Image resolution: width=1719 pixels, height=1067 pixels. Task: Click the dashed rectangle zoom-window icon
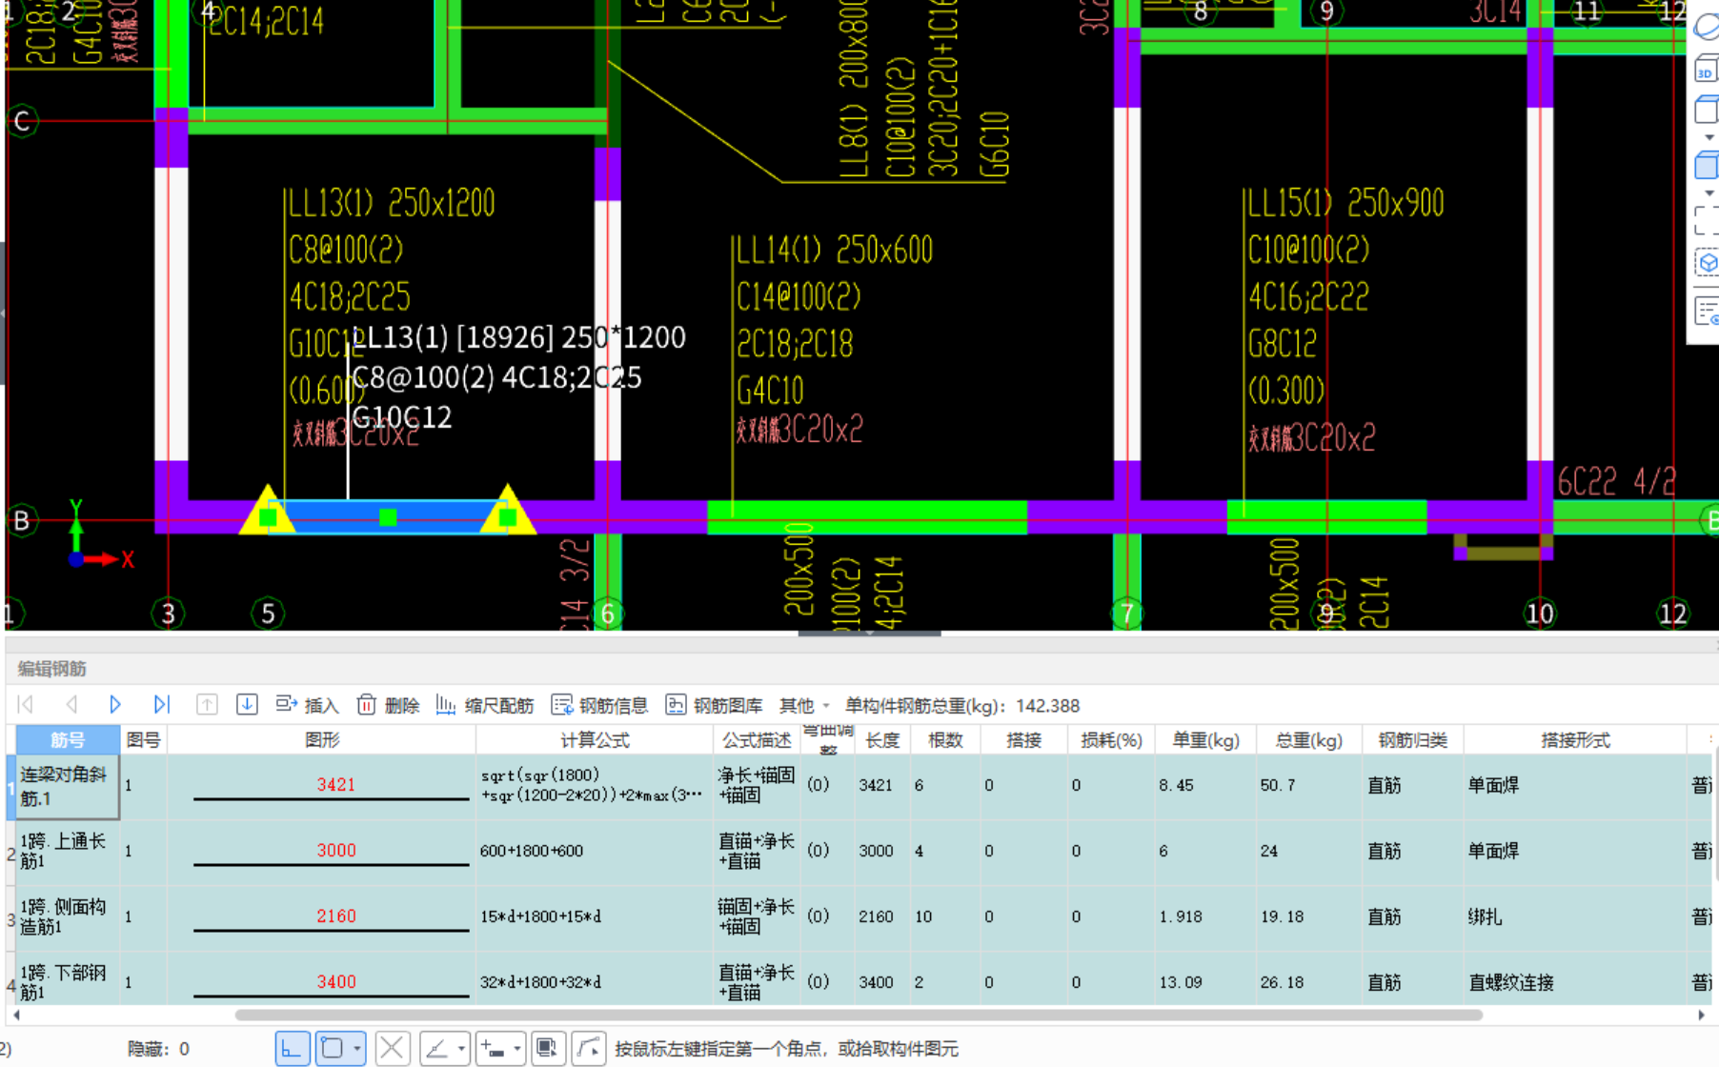pos(1707,221)
